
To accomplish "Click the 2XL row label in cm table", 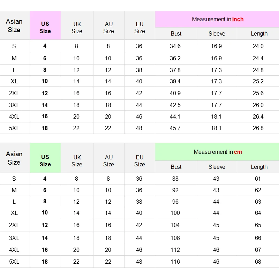I will [14, 225].
